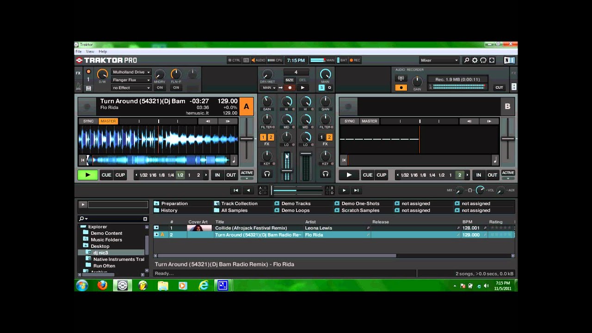The image size is (592, 333).
Task: Click the loop OUT button on Deck B
Action: [492, 175]
